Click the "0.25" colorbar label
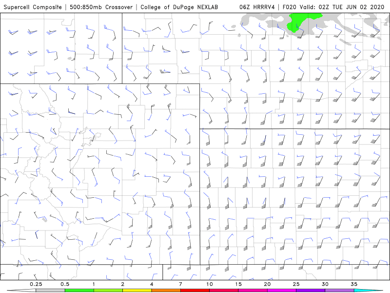 [x=36, y=284]
